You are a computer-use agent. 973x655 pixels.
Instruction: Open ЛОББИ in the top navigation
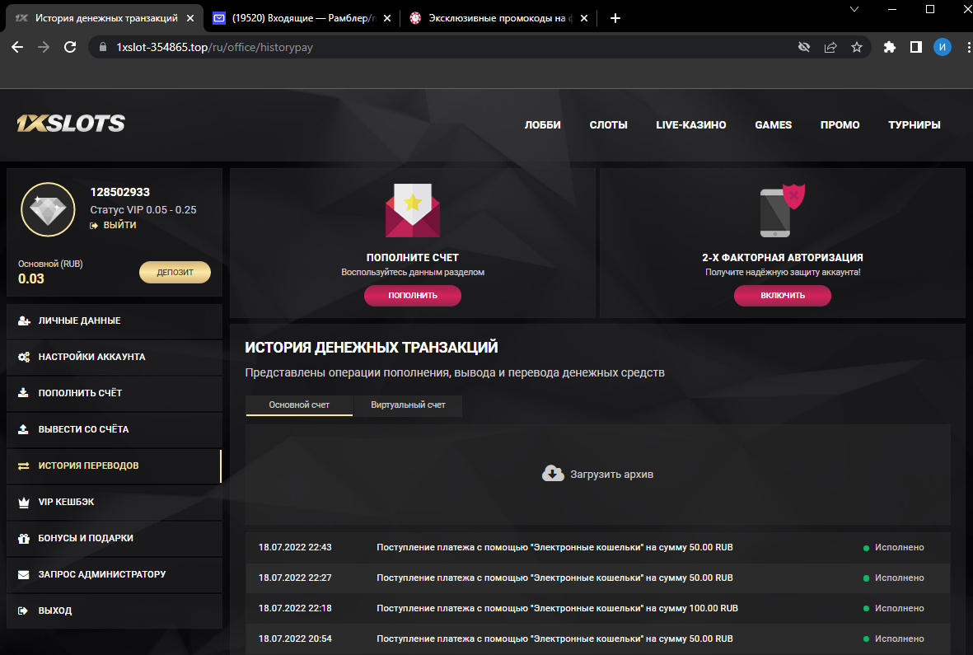542,124
